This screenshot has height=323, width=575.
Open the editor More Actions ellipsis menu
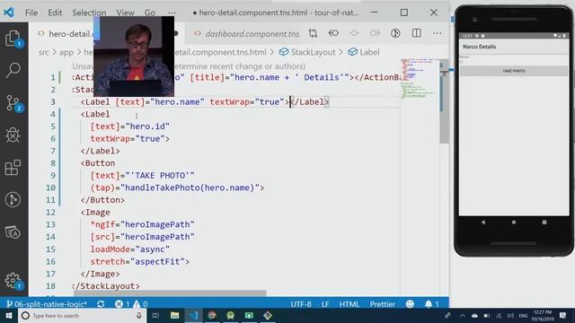tap(437, 34)
